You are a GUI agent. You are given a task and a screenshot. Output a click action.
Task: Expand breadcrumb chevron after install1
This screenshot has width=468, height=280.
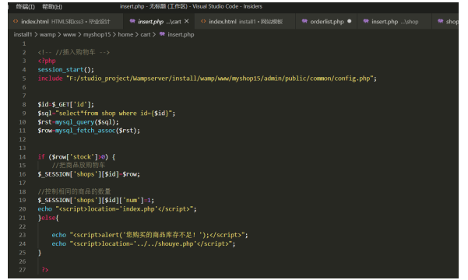(x=36, y=34)
